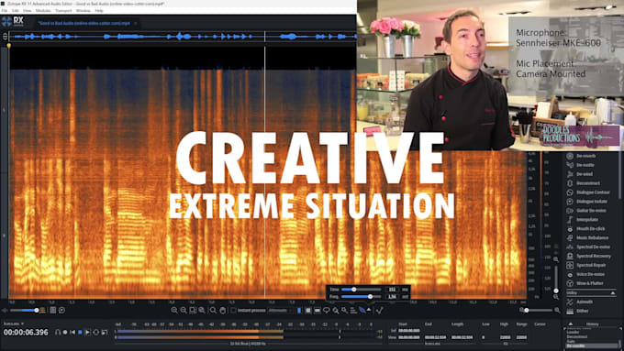624x351 pixels.
Task: Open the De-rustle module
Action: click(580, 165)
